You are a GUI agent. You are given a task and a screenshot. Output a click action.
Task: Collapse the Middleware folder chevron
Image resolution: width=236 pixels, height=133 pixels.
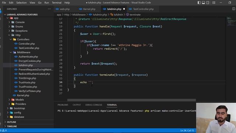tap(11, 52)
